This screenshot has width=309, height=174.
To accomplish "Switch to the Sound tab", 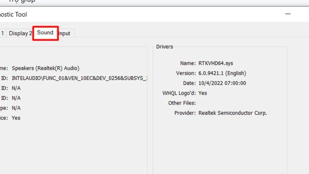I will pyautogui.click(x=45, y=33).
